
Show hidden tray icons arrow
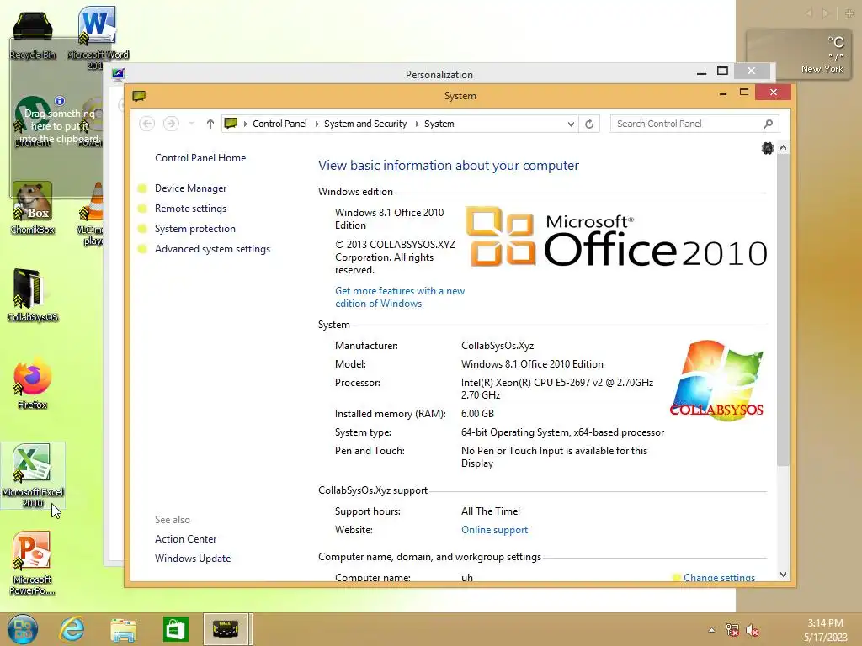click(x=712, y=630)
